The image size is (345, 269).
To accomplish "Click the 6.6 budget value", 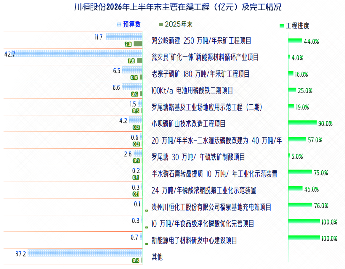I will pyautogui.click(x=116, y=88).
